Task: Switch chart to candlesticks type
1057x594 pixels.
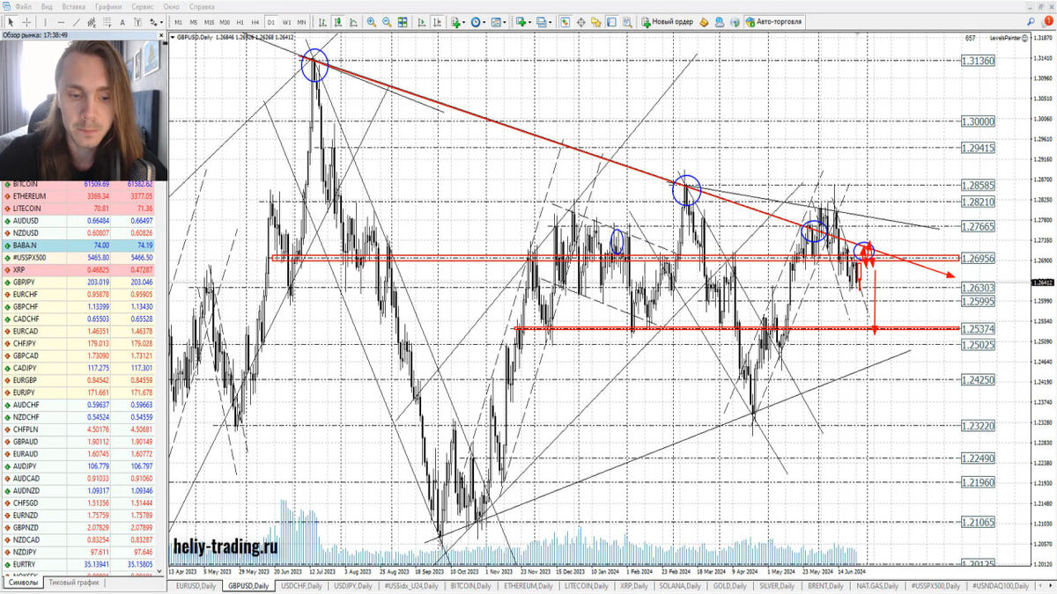Action: (338, 21)
